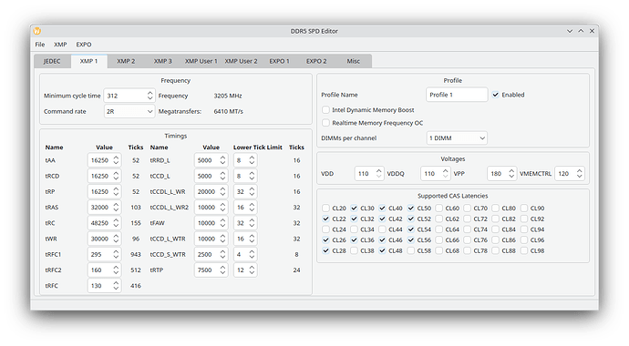The height and width of the screenshot is (346, 629).
Task: Click the tRC value spinner
Action: coord(104,223)
